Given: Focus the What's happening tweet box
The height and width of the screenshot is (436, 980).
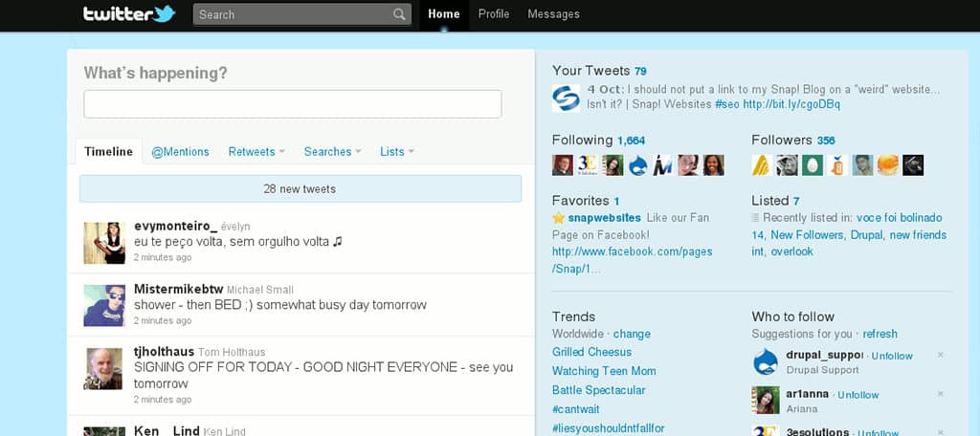Looking at the screenshot, I should (293, 103).
